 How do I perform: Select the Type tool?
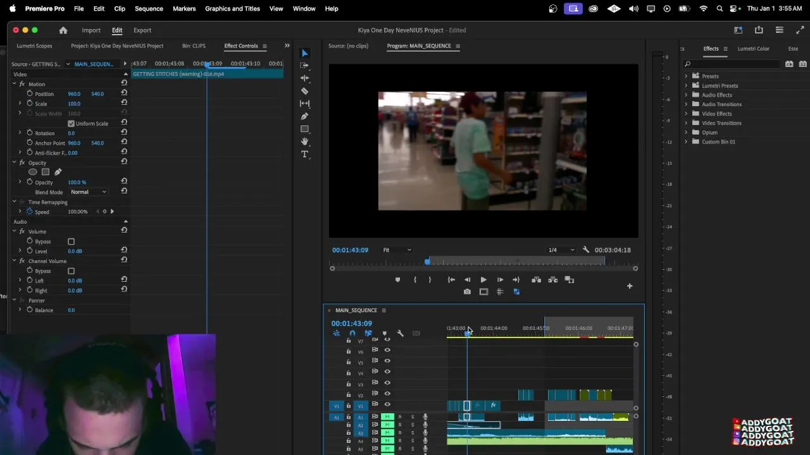[304, 154]
